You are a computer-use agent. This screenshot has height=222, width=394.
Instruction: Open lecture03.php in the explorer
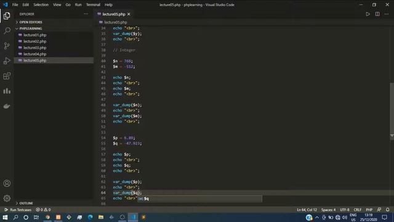pyautogui.click(x=34, y=47)
